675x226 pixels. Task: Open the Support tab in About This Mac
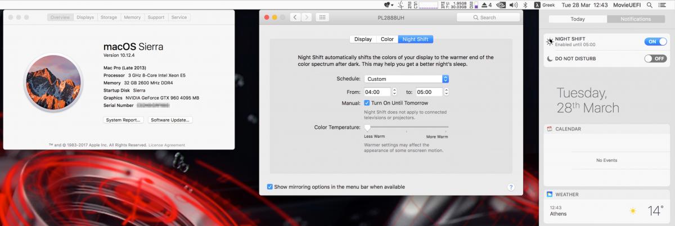click(156, 17)
